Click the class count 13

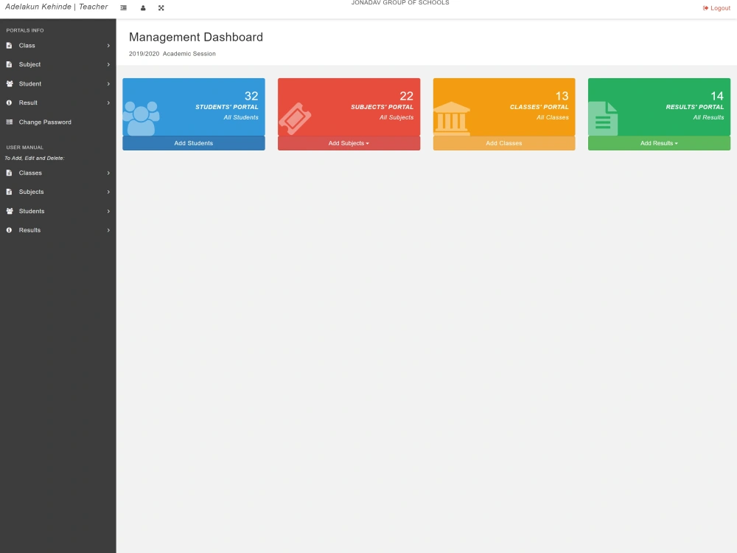[562, 96]
